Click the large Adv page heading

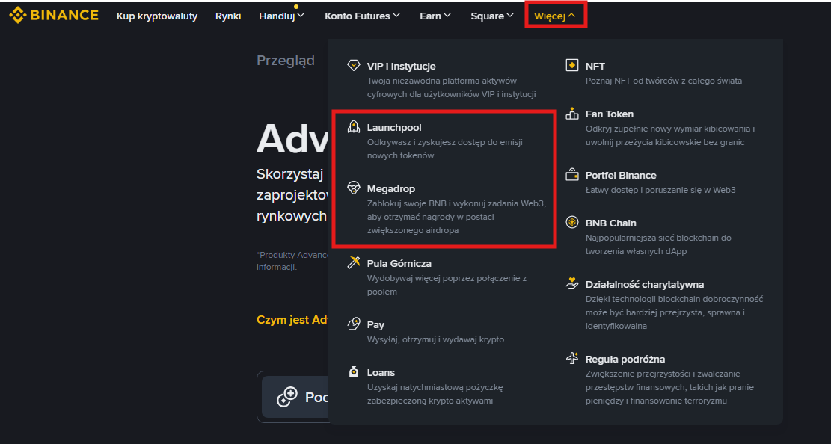pyautogui.click(x=292, y=139)
